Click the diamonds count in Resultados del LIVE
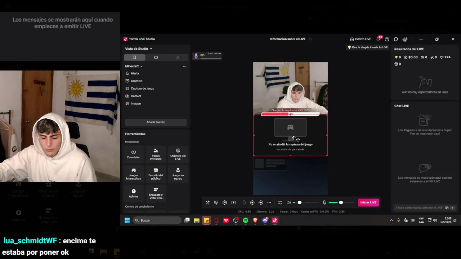The image size is (461, 259). pos(398,57)
